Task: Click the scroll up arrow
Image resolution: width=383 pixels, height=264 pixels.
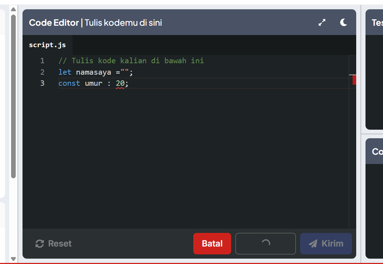Action: [x=14, y=9]
